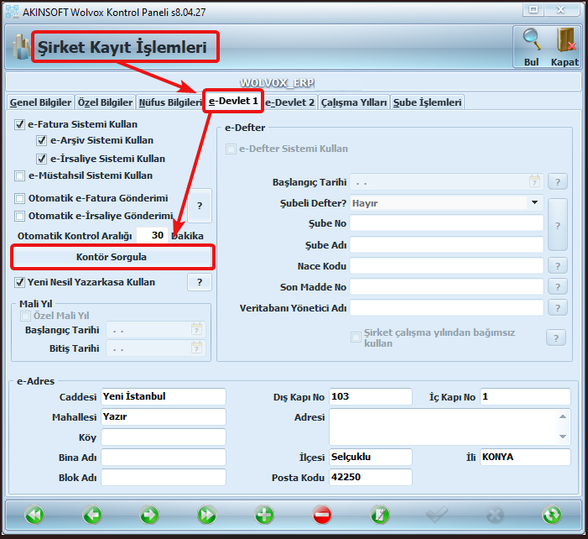Jump to last record in navigation bar
Viewport: 588px width, 539px height.
click(206, 514)
